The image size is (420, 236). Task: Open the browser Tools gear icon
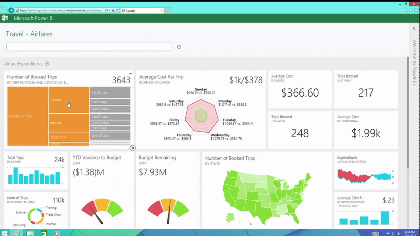click(x=415, y=10)
